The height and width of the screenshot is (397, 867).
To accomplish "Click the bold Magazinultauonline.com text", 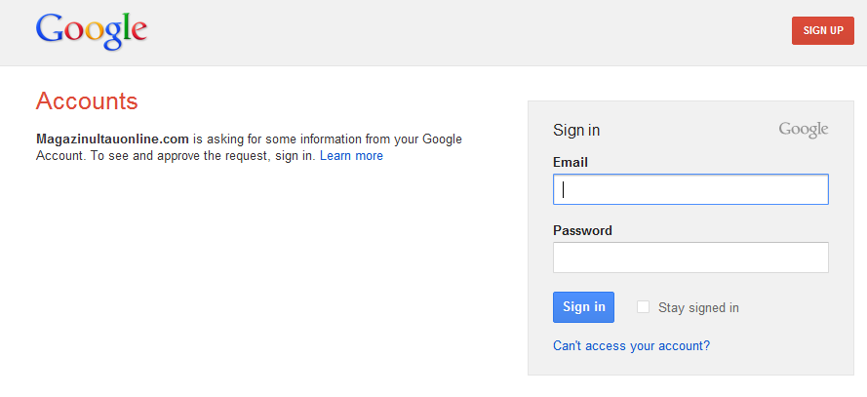I will click(112, 139).
